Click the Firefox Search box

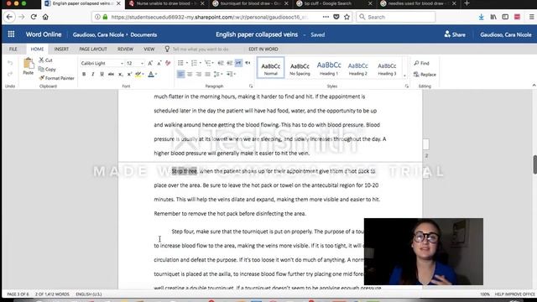click(x=396, y=17)
